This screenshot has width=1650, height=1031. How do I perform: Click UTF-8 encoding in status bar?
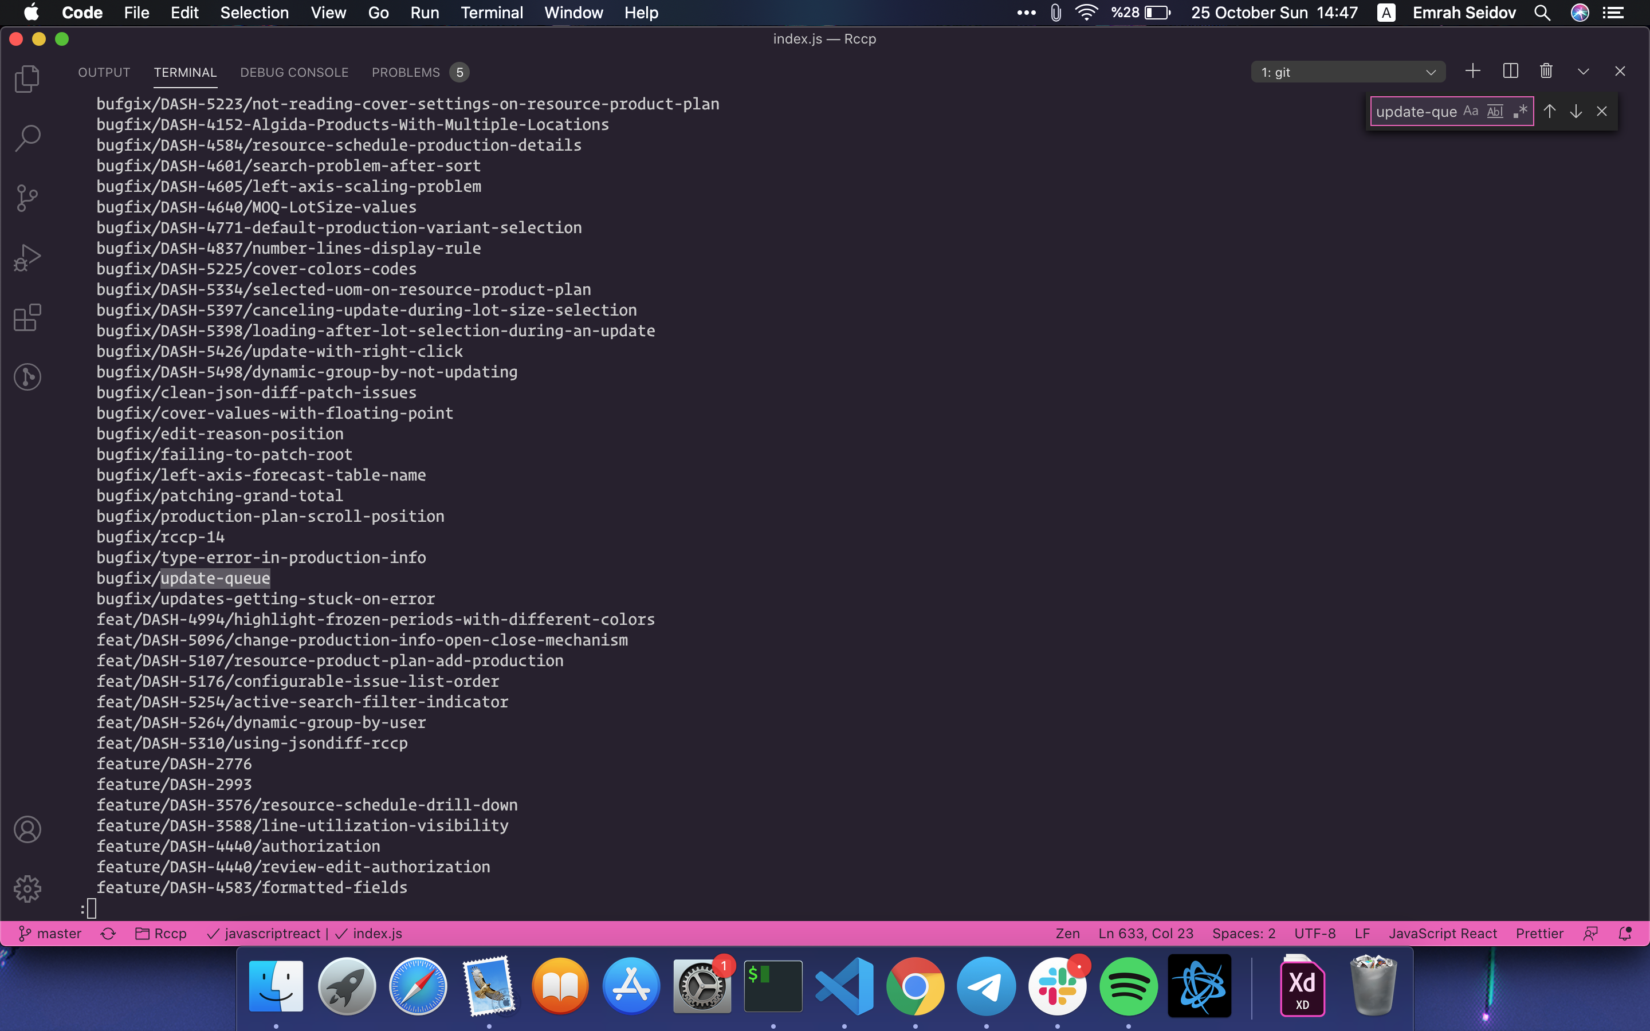pyautogui.click(x=1314, y=934)
